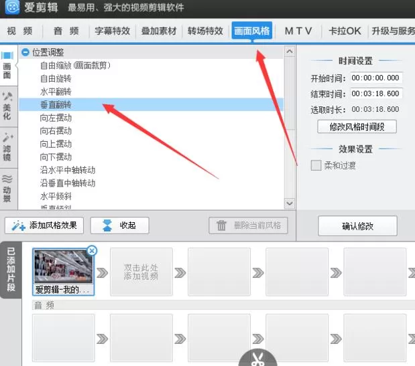This screenshot has width=415, height=366.
Task: Click the 确认修改 button
Action: click(357, 226)
